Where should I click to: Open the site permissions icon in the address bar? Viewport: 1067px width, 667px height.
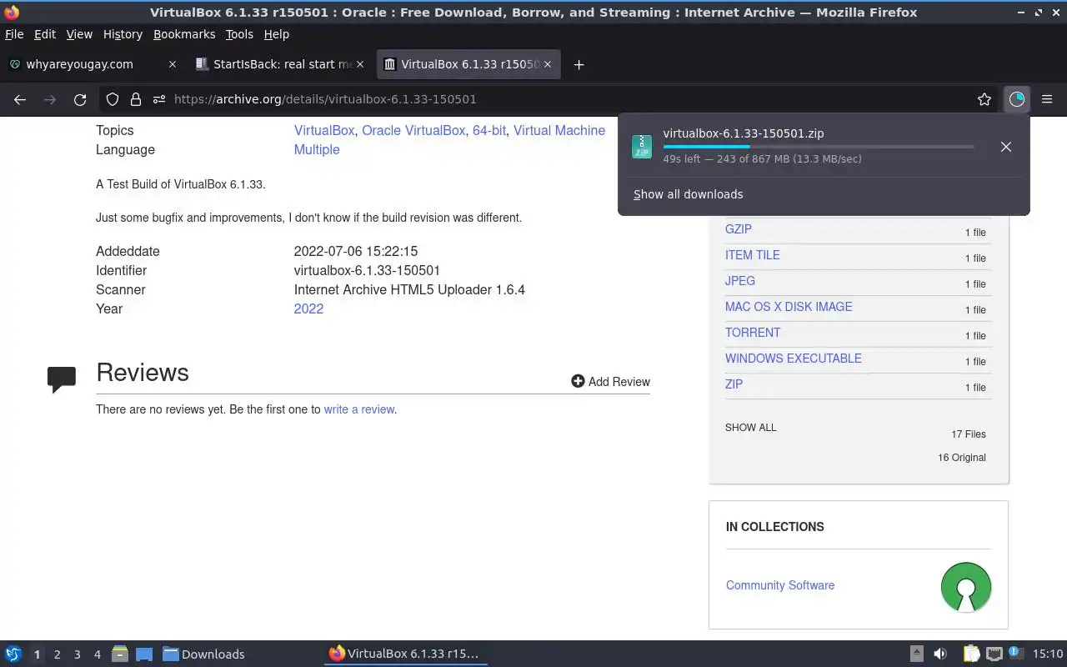[x=159, y=99]
